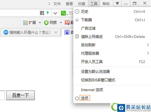Click the green lightning speed-mode icon
The height and width of the screenshot is (112, 151).
coord(48,13)
